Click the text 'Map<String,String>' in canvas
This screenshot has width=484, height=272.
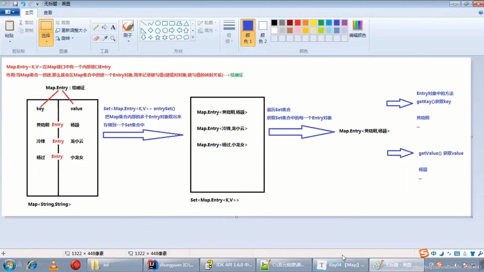(49, 204)
